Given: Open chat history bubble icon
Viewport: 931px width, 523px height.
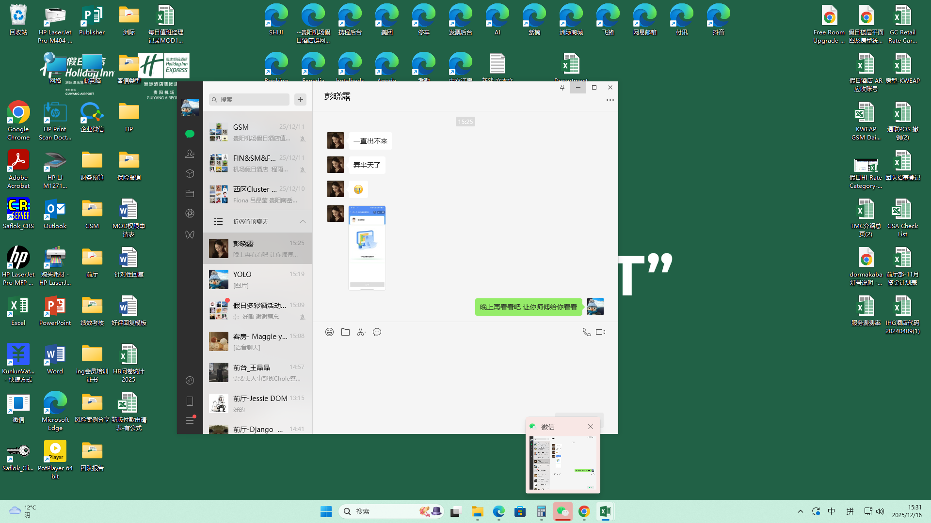Looking at the screenshot, I should tap(377, 332).
